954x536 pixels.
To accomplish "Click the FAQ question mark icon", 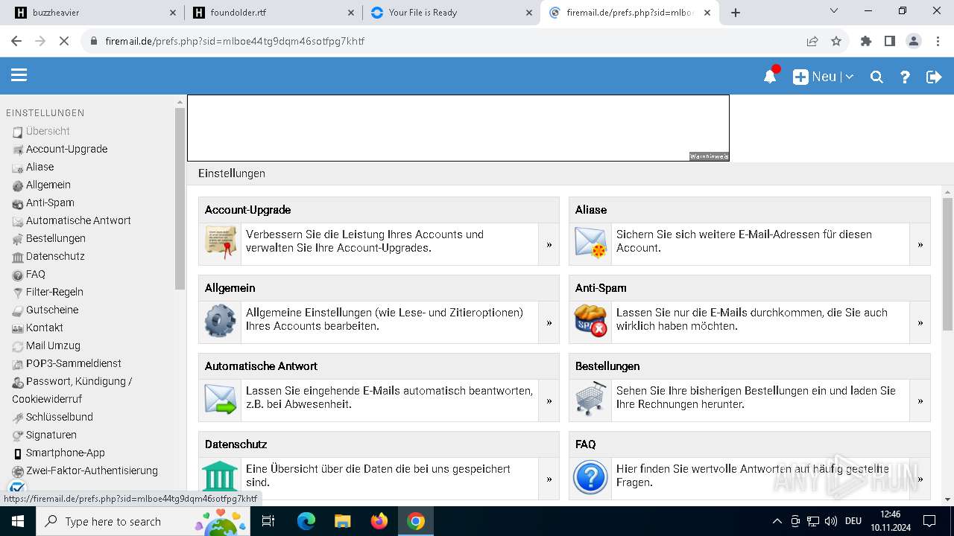I will point(590,477).
